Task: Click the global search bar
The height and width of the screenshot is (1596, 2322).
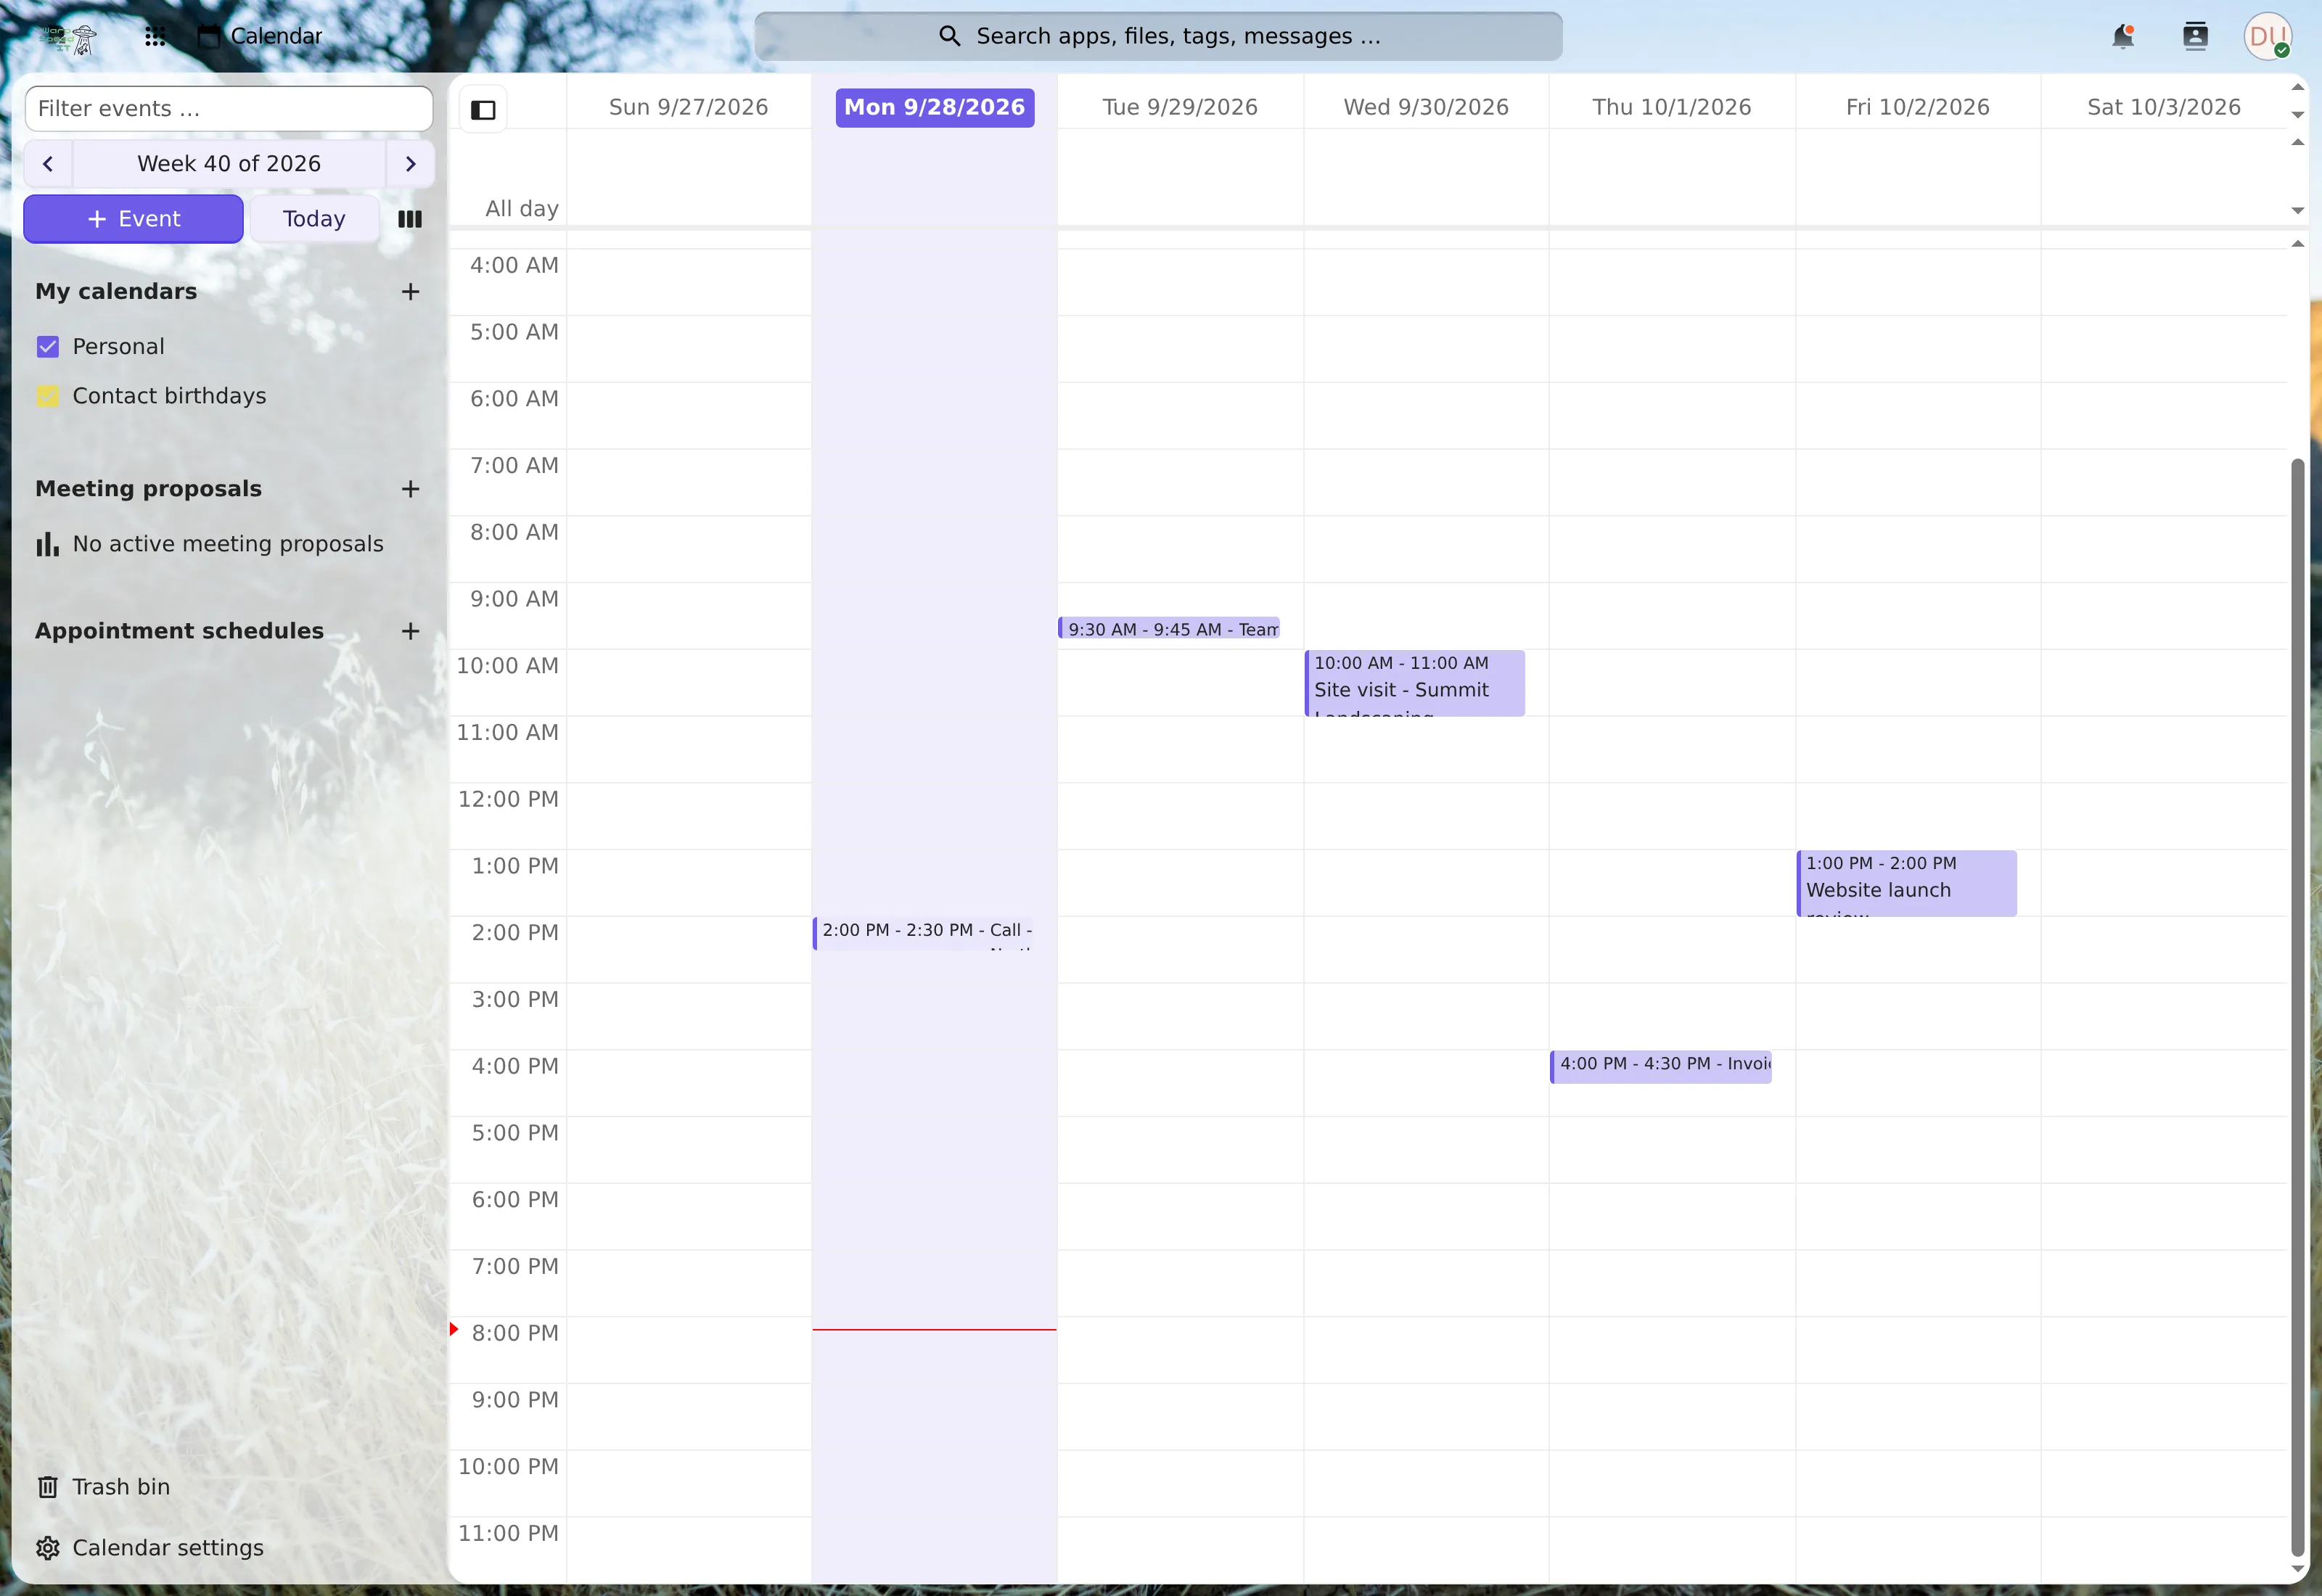Action: pos(1158,37)
